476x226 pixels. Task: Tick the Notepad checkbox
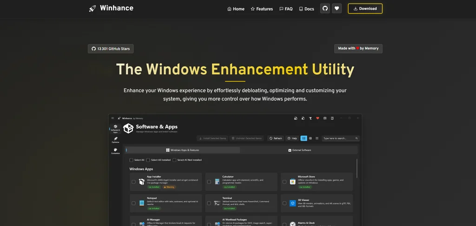(133, 203)
